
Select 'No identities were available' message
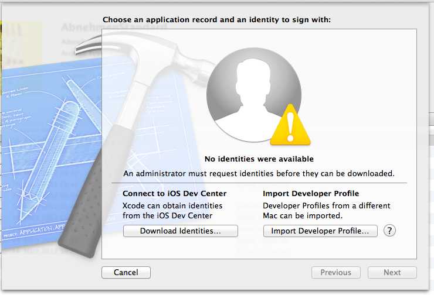pyautogui.click(x=259, y=159)
